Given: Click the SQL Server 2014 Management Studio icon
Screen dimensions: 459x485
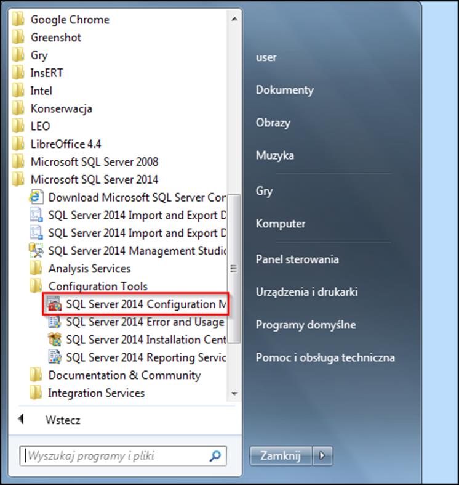Looking at the screenshot, I should [x=36, y=251].
